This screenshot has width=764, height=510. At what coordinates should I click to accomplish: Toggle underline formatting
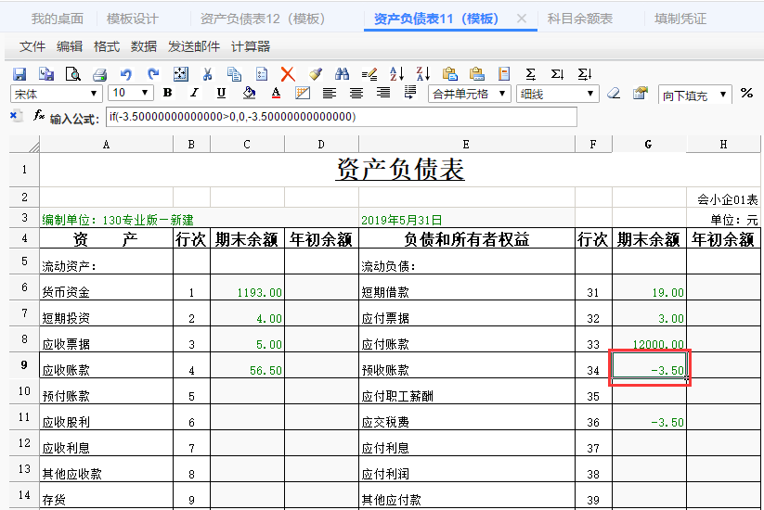click(221, 94)
